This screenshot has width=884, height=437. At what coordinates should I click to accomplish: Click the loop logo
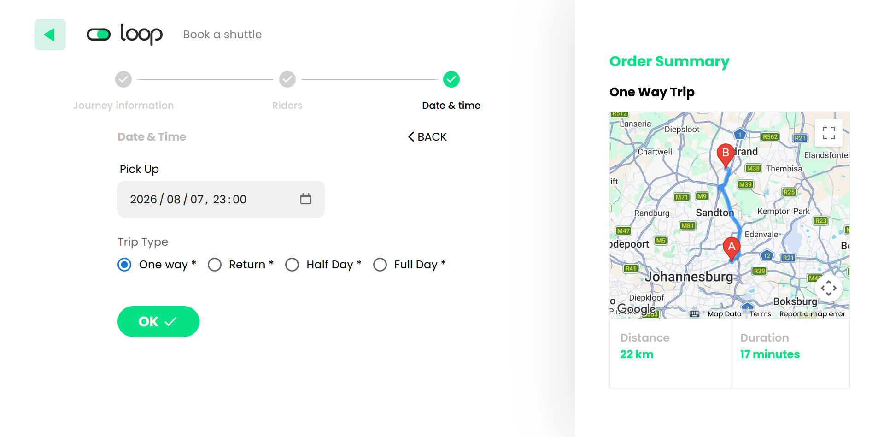[124, 34]
